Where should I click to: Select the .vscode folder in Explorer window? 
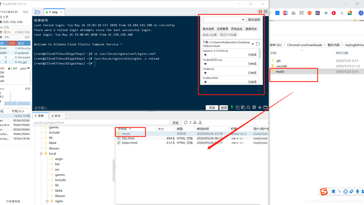281,66
